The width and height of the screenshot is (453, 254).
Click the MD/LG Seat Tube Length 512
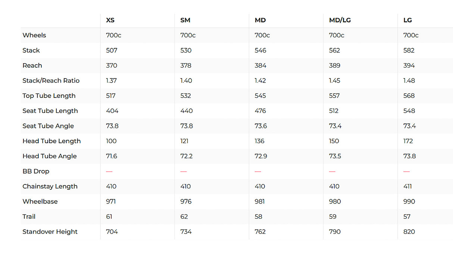334,111
